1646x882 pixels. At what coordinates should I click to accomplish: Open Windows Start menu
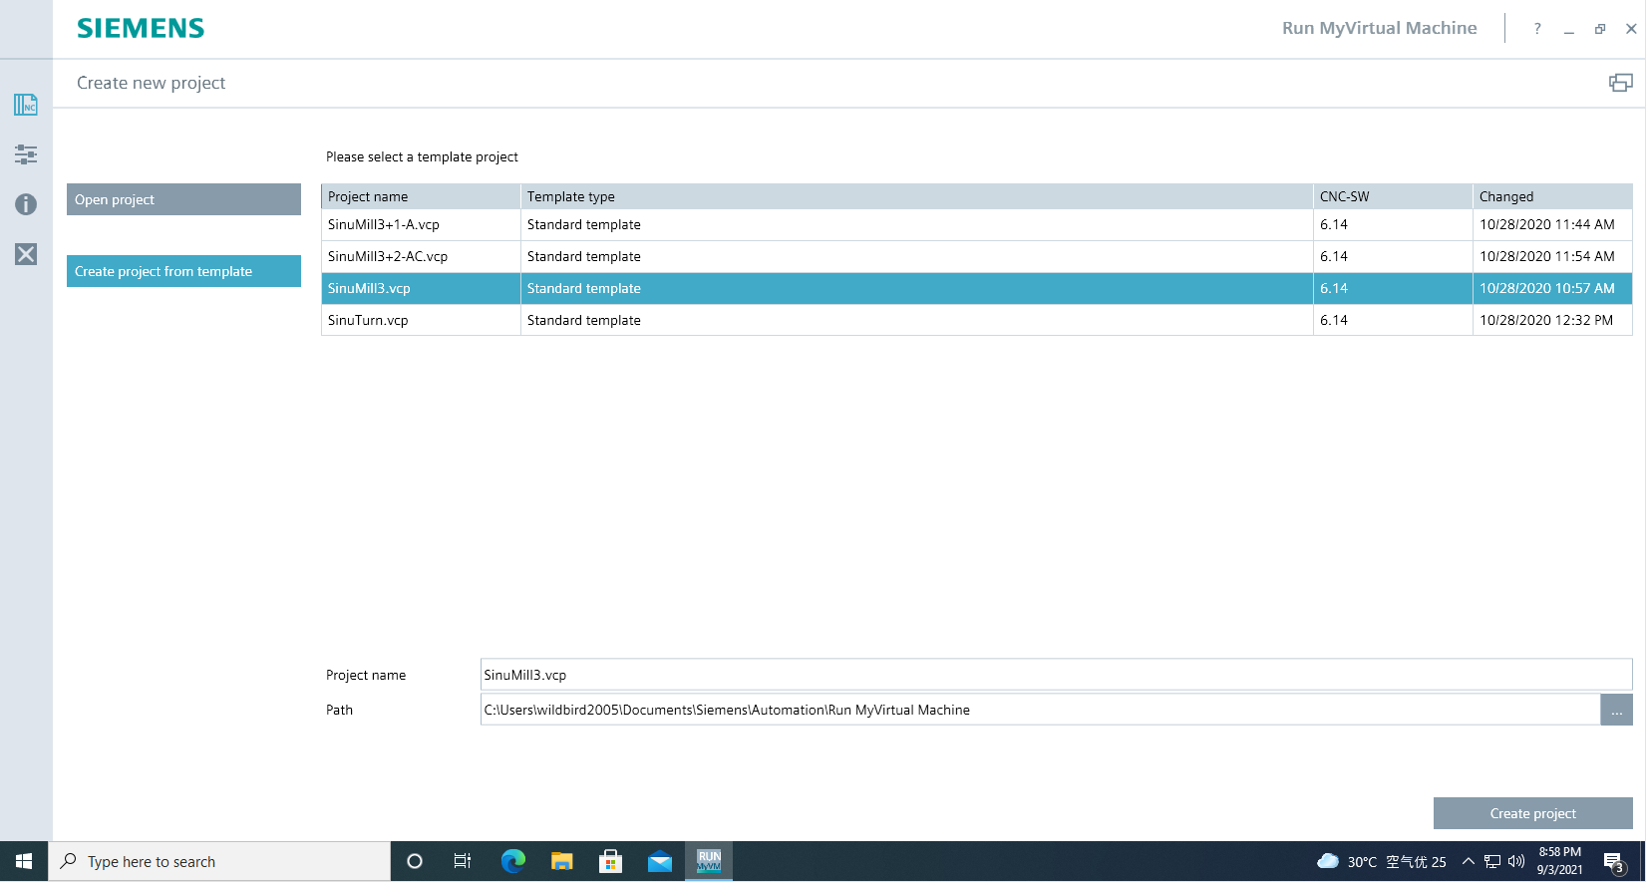coord(24,861)
